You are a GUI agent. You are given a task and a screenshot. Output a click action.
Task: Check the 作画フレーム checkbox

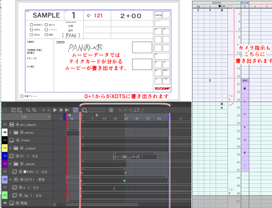pyautogui.click(x=22, y=96)
